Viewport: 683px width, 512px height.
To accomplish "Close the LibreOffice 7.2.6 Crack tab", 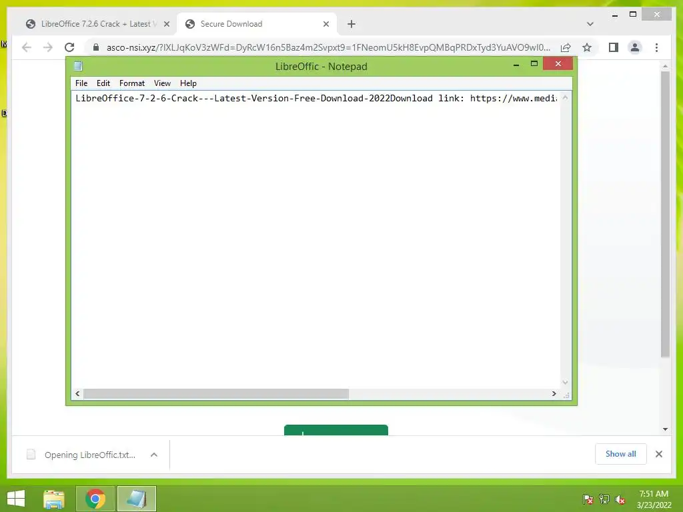I will (167, 25).
